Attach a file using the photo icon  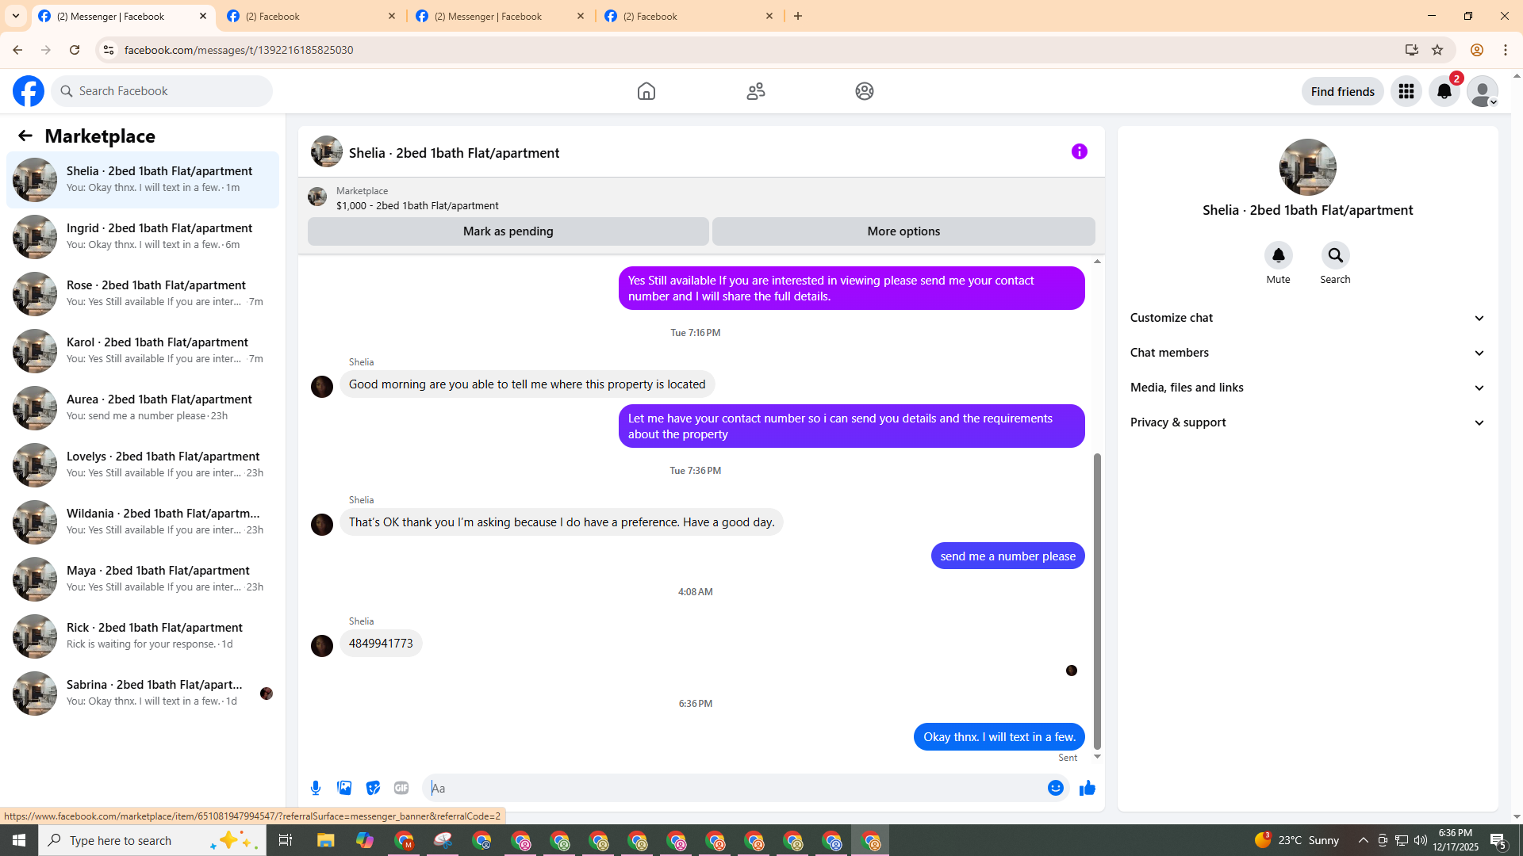344,788
